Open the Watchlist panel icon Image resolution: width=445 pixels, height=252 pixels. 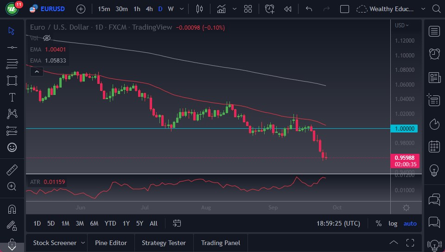[434, 31]
